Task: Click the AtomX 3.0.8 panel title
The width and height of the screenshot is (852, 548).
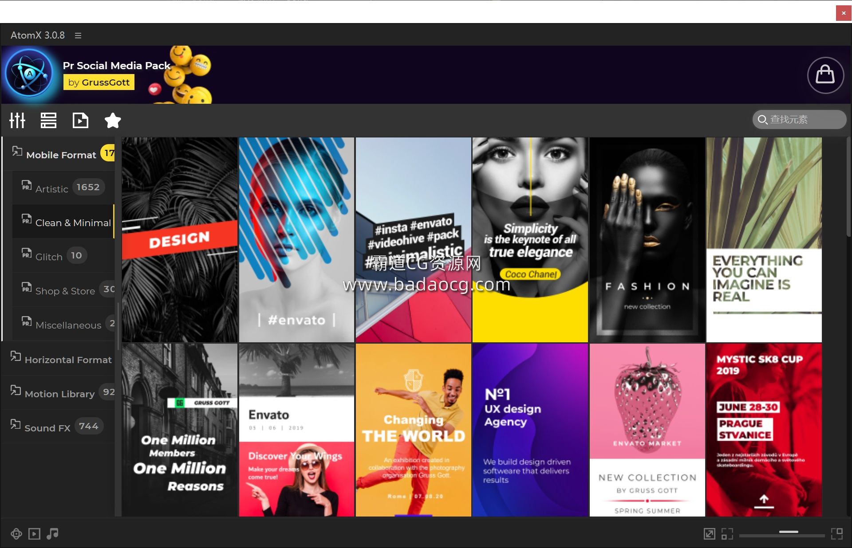Action: coord(38,35)
